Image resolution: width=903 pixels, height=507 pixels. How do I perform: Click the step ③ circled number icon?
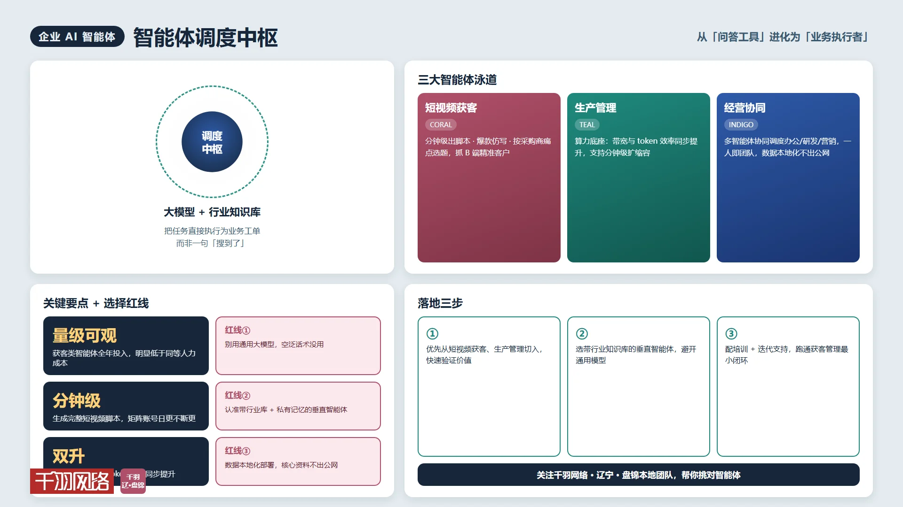[731, 334]
